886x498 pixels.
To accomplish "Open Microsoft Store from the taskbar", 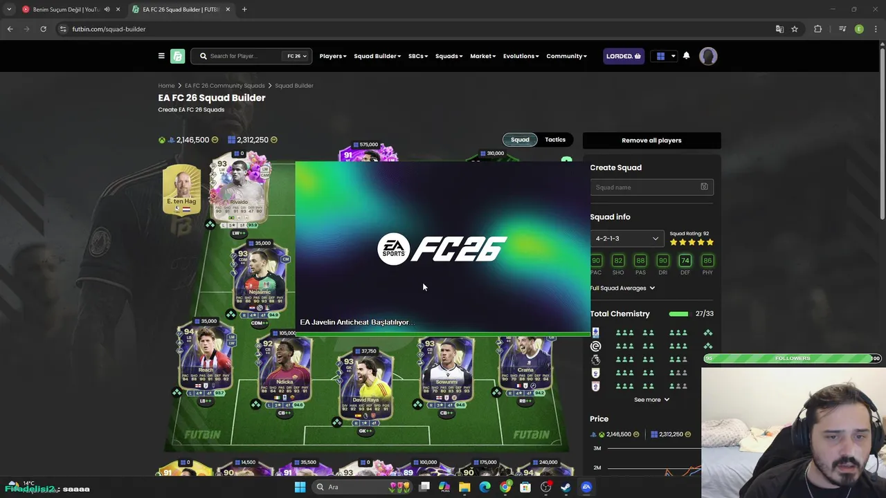I will [x=525, y=487].
